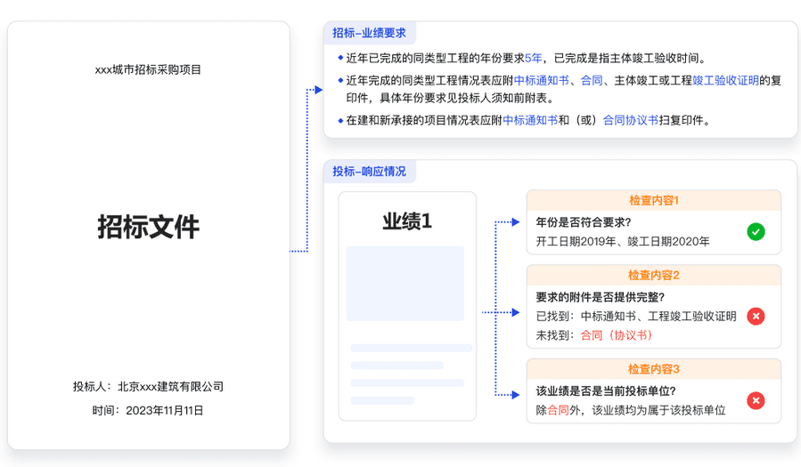Click the 时间：2023年11月11日 line
Image resolution: width=801 pixels, height=467 pixels.
(x=148, y=411)
